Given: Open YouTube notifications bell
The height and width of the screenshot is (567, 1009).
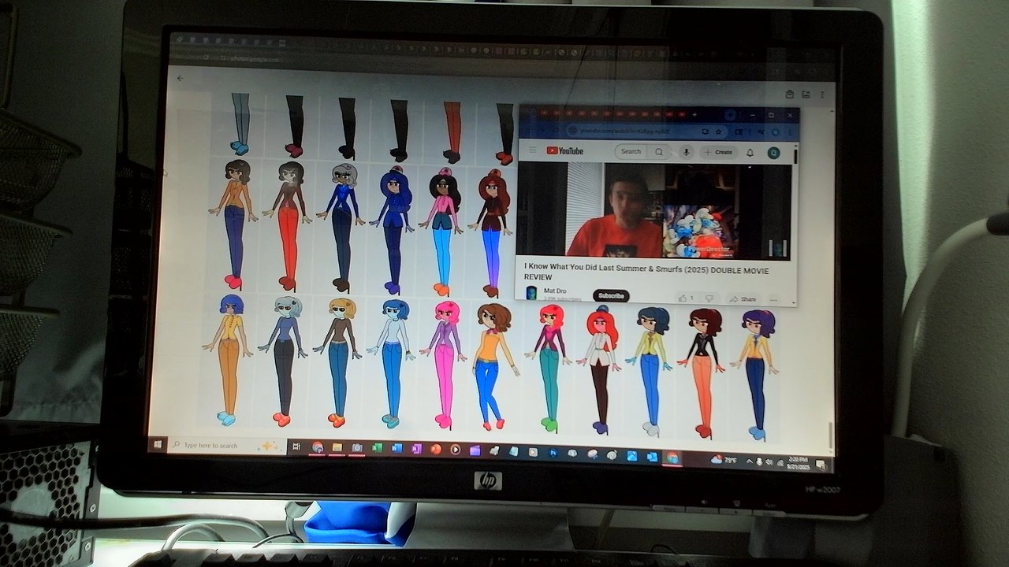Looking at the screenshot, I should [750, 152].
